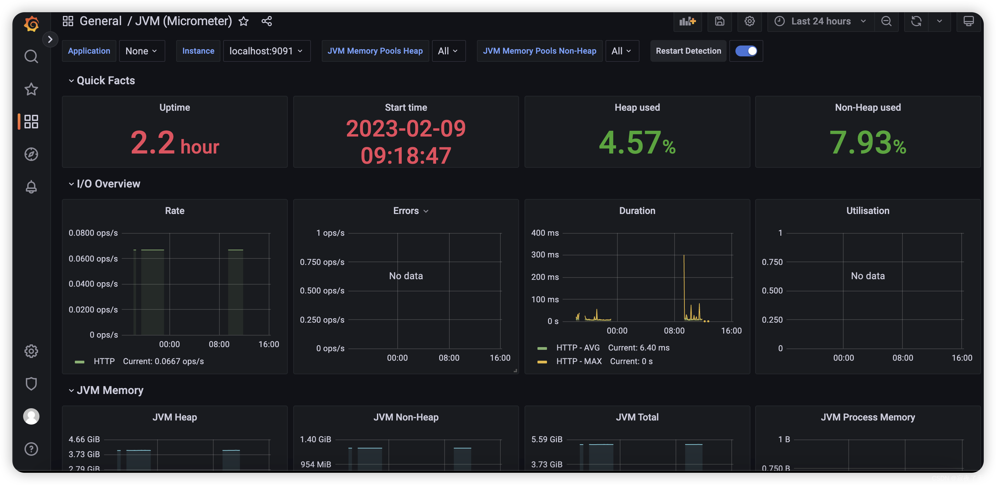The width and height of the screenshot is (996, 485).
Task: Expand the sidebar with the arrow button
Action: tap(50, 39)
